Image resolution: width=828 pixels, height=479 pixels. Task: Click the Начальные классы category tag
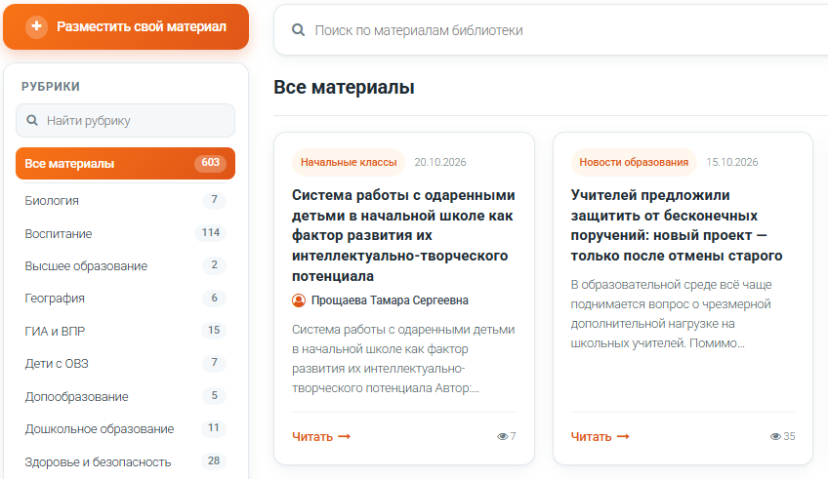point(349,162)
